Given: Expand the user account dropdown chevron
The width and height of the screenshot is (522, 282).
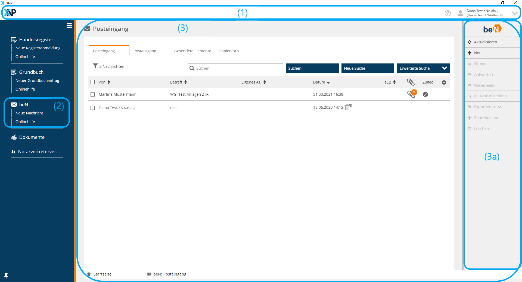Looking at the screenshot, I should click(515, 13).
